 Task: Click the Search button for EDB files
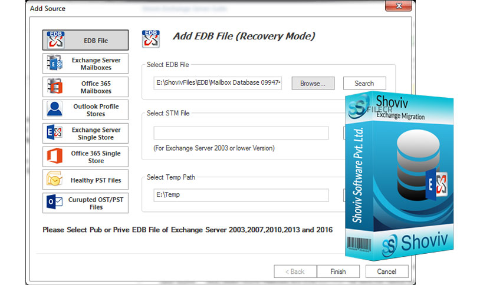pyautogui.click(x=364, y=84)
